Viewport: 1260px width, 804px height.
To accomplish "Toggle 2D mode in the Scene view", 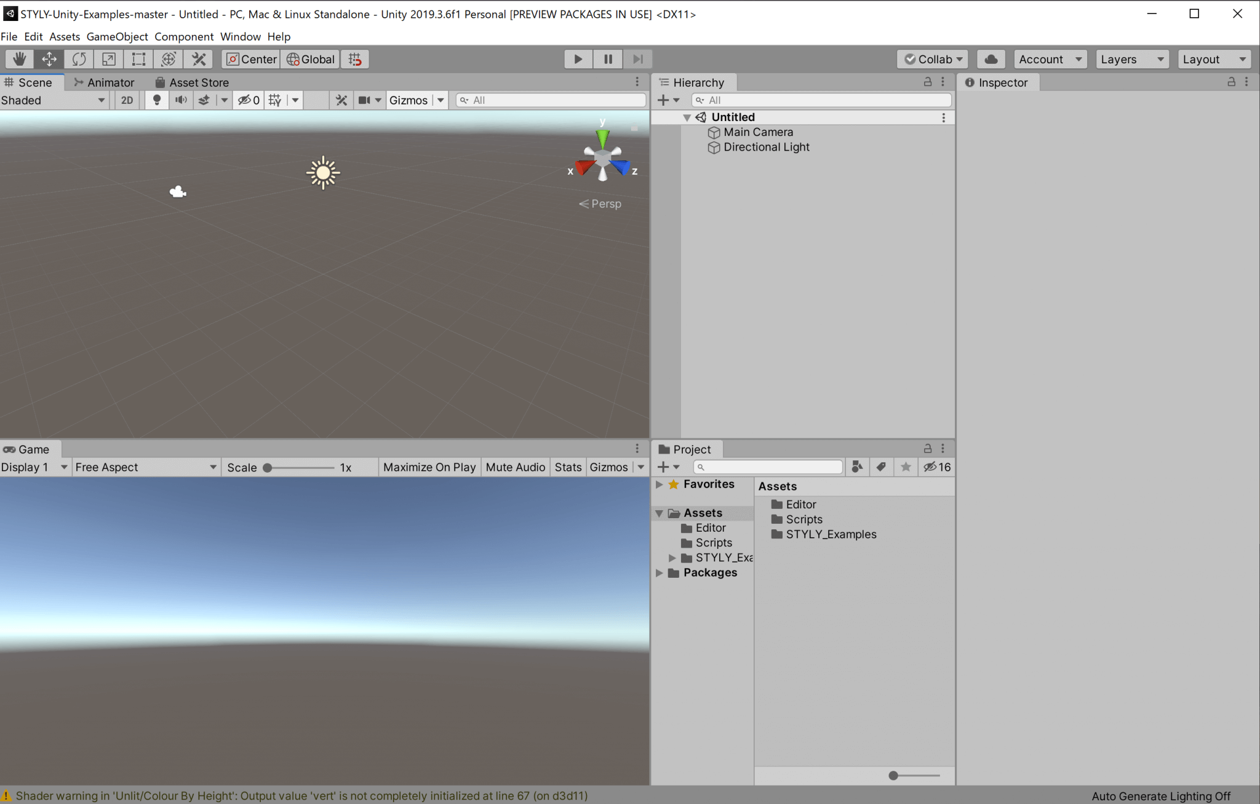I will [x=126, y=100].
